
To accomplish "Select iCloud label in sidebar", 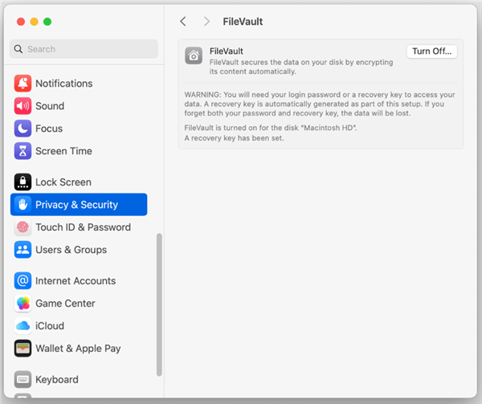I will (x=50, y=326).
